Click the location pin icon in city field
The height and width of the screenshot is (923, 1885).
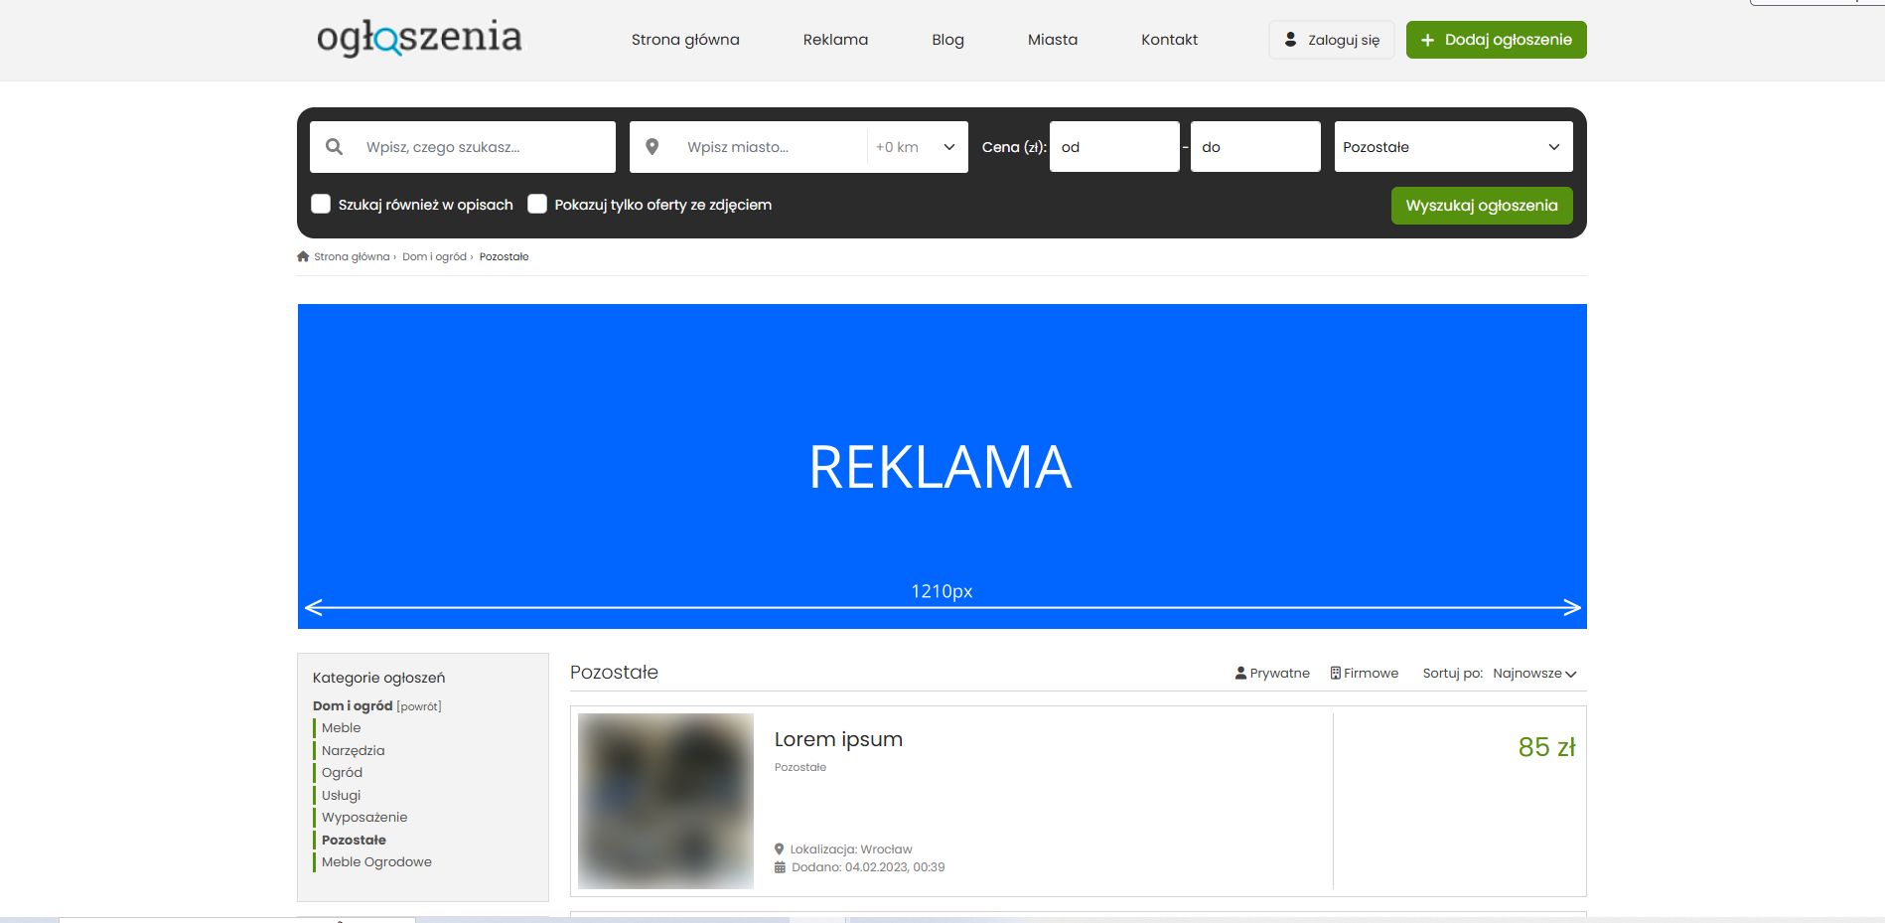pos(652,147)
